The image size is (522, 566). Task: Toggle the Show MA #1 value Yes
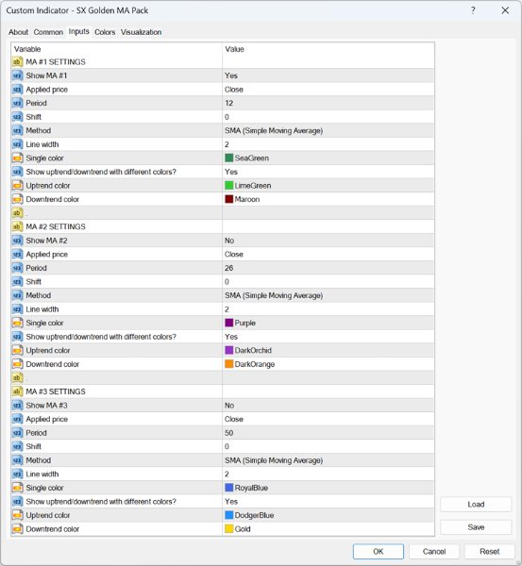231,75
